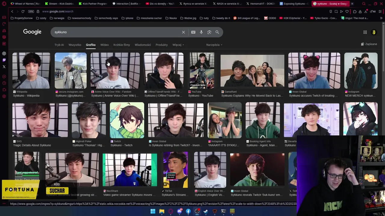Switch to Tryb AI search tab
Screen dimensions: 385x216
coord(59,45)
